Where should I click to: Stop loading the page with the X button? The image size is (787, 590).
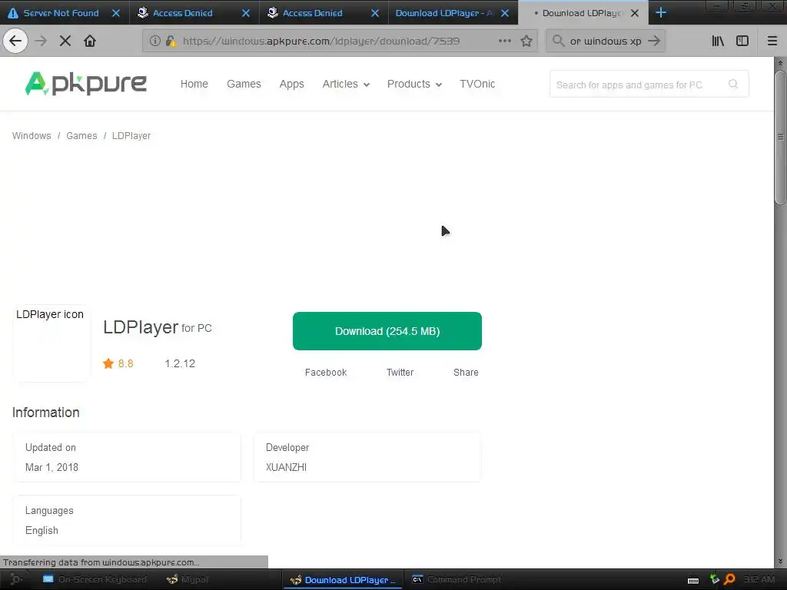65,41
